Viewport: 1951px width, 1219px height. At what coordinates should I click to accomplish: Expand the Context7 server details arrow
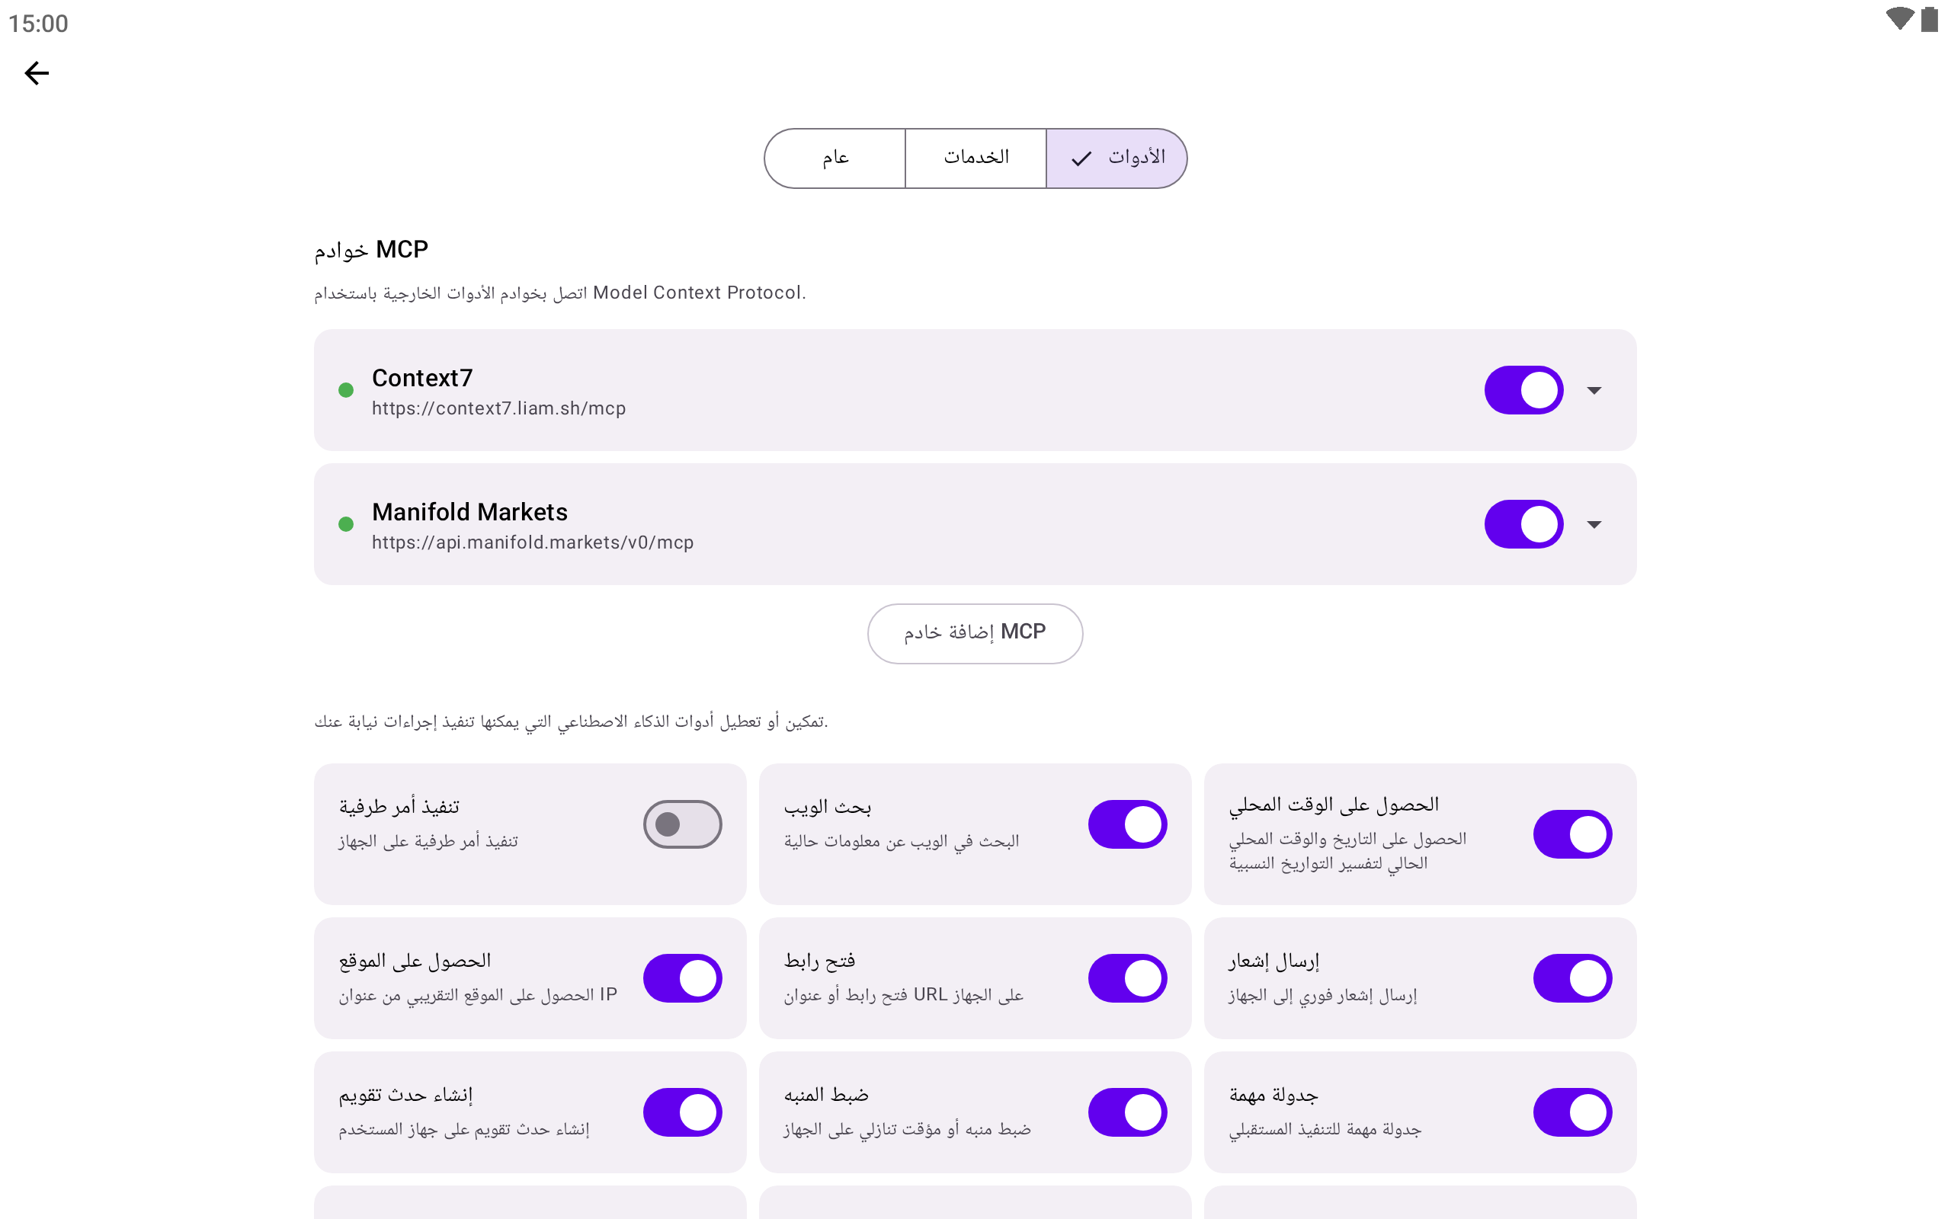click(x=1593, y=390)
